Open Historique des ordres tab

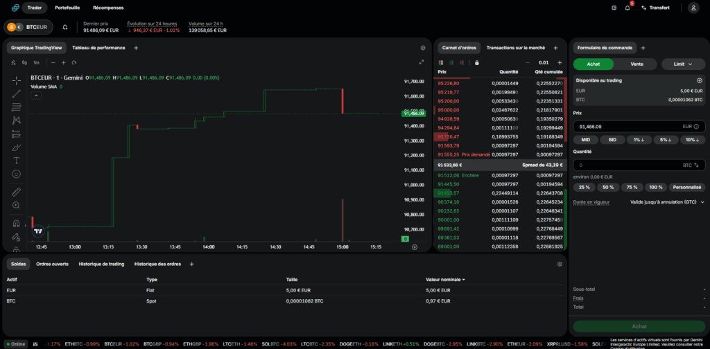click(x=157, y=264)
